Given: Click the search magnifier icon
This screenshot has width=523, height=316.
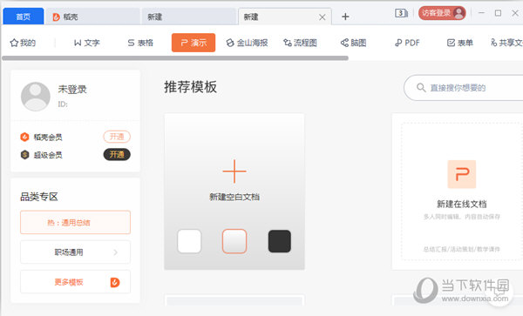Looking at the screenshot, I should point(421,88).
